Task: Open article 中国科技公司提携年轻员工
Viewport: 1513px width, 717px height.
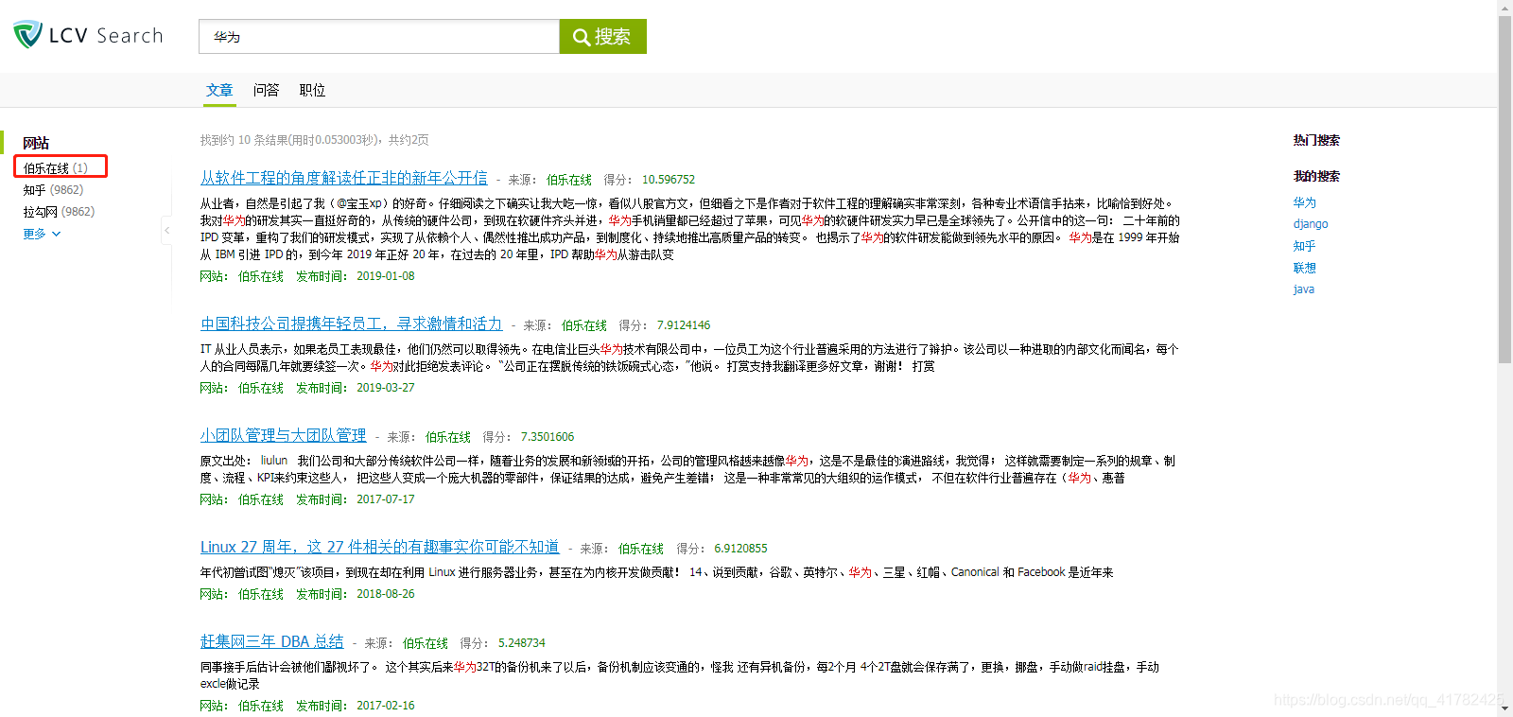Action: pos(351,324)
